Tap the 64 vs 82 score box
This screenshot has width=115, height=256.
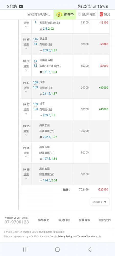point(35,63)
